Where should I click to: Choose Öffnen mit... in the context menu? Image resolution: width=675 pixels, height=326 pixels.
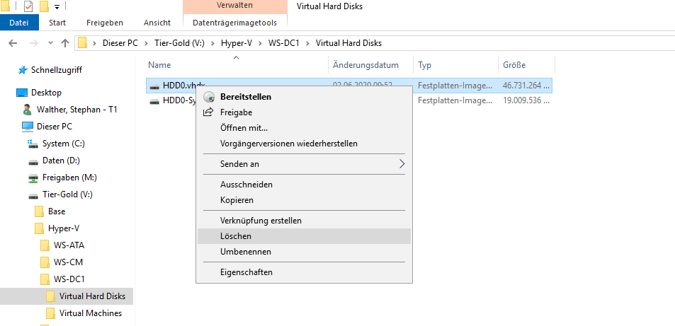pos(304,128)
